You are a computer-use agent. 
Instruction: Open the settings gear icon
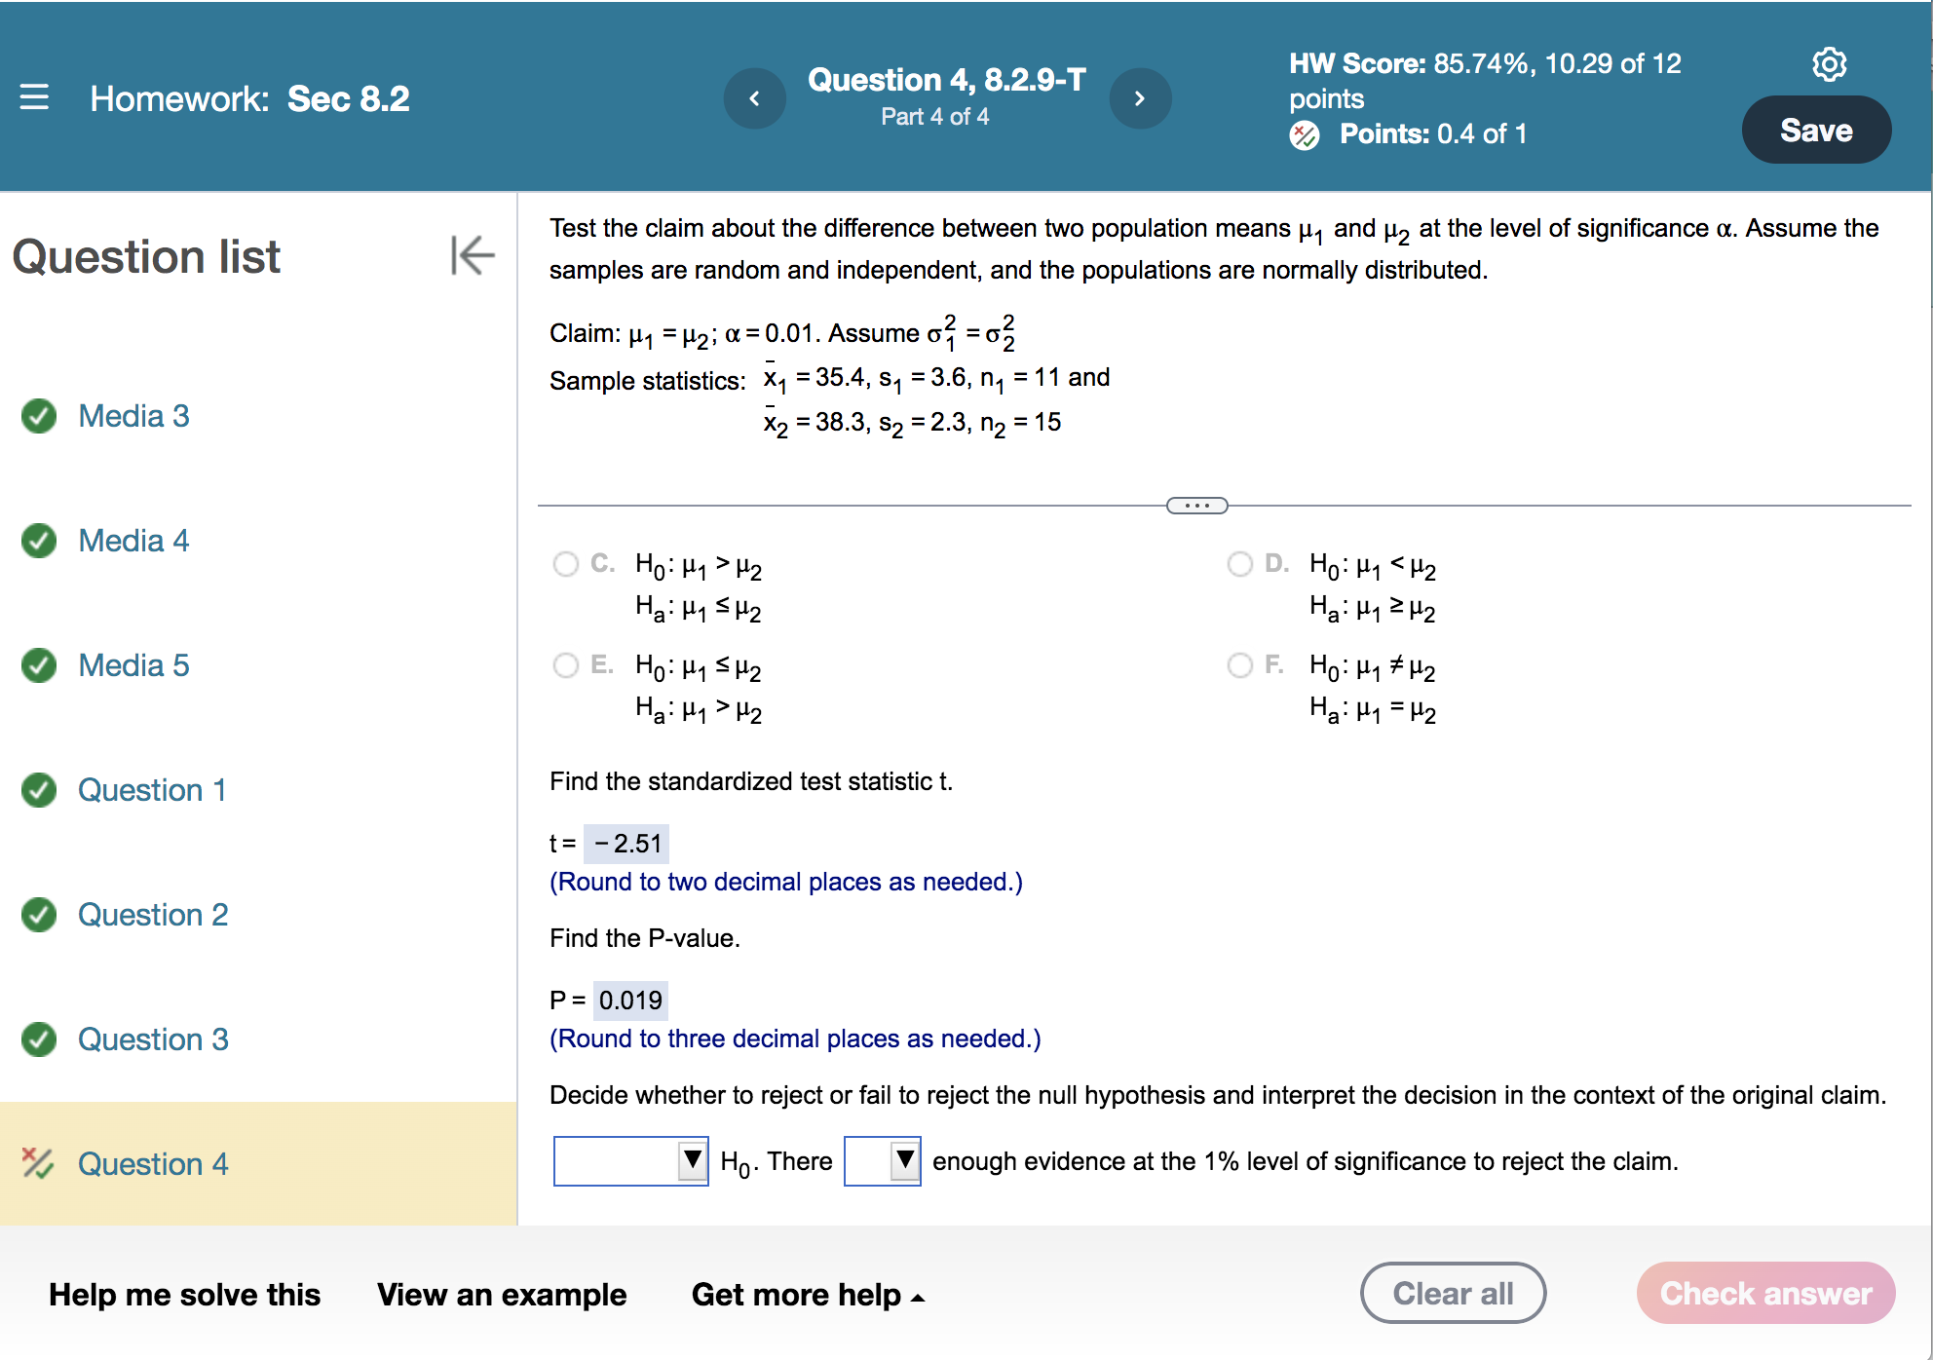[1829, 64]
